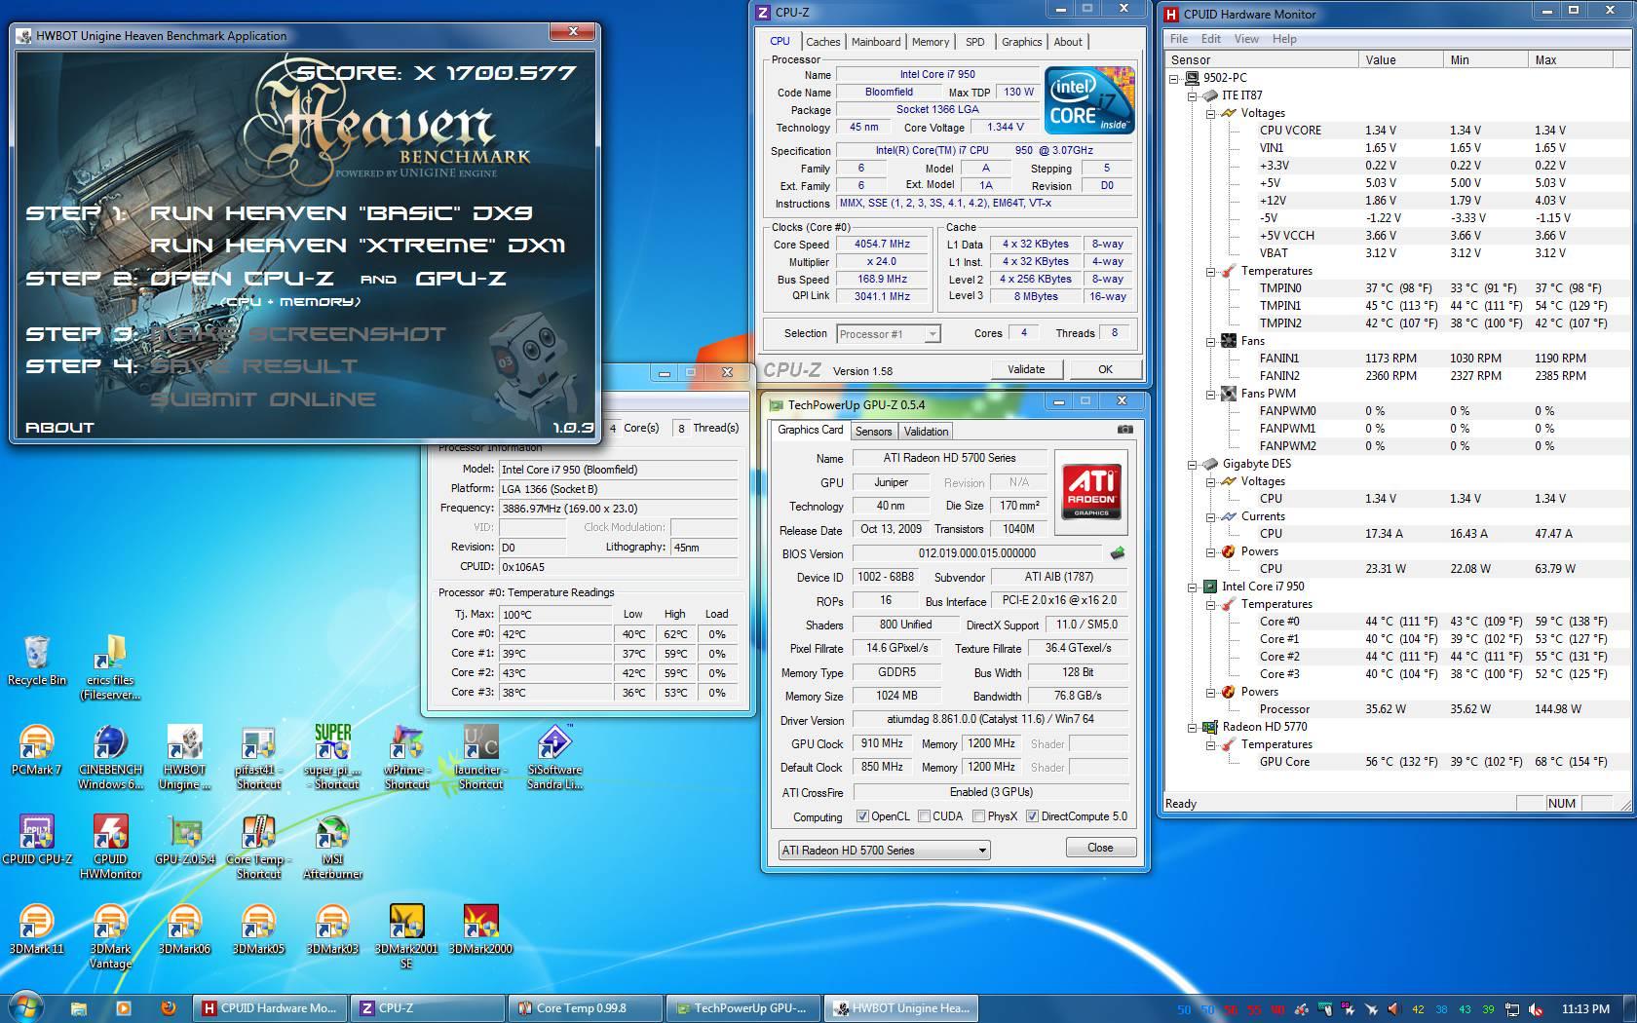The width and height of the screenshot is (1637, 1023).
Task: Switch to Caches tab in CPU-Z
Action: [822, 42]
